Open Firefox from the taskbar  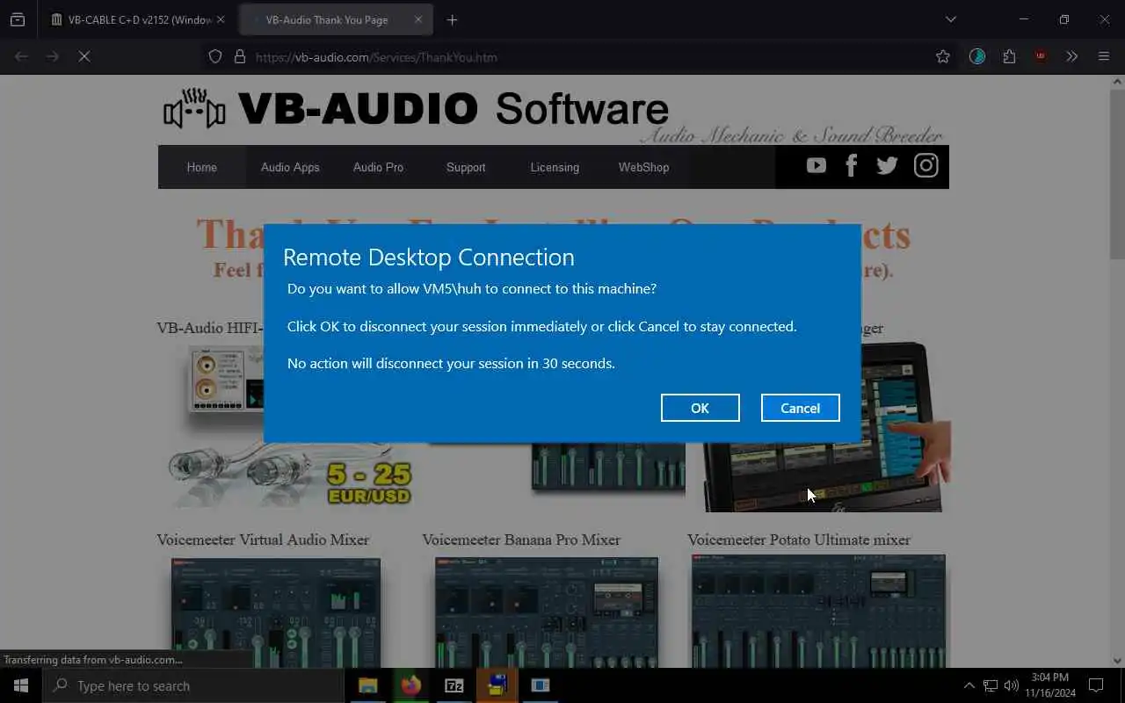click(410, 685)
